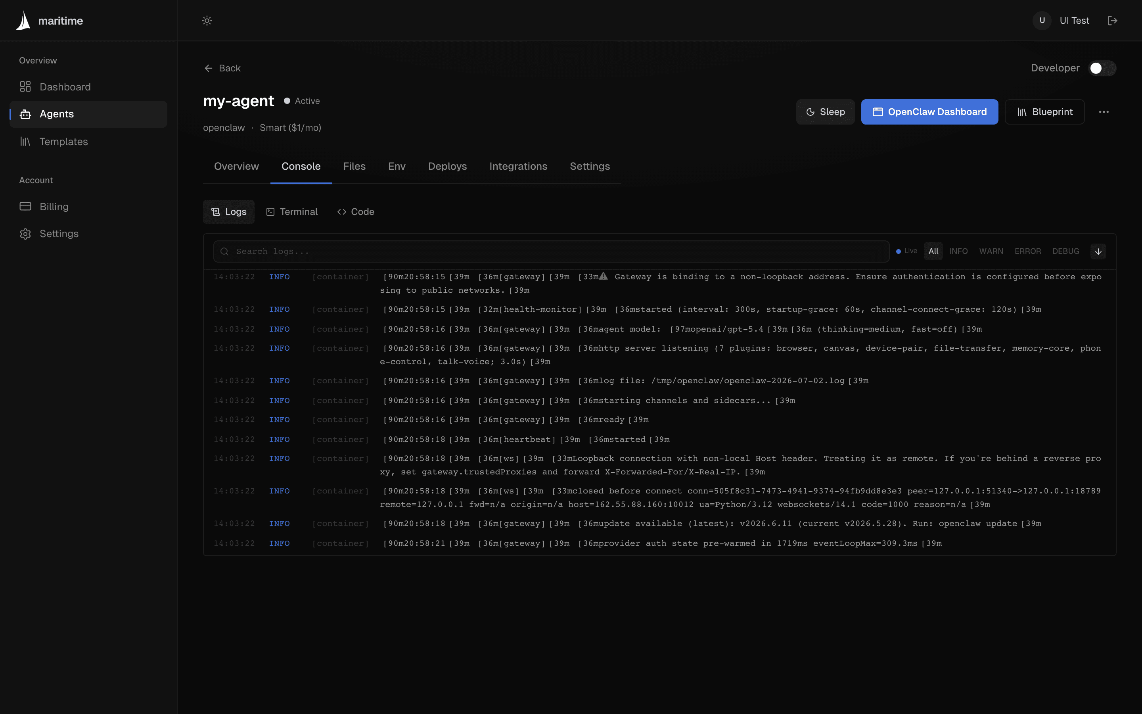
Task: Toggle the Developer mode switch
Action: click(1102, 68)
